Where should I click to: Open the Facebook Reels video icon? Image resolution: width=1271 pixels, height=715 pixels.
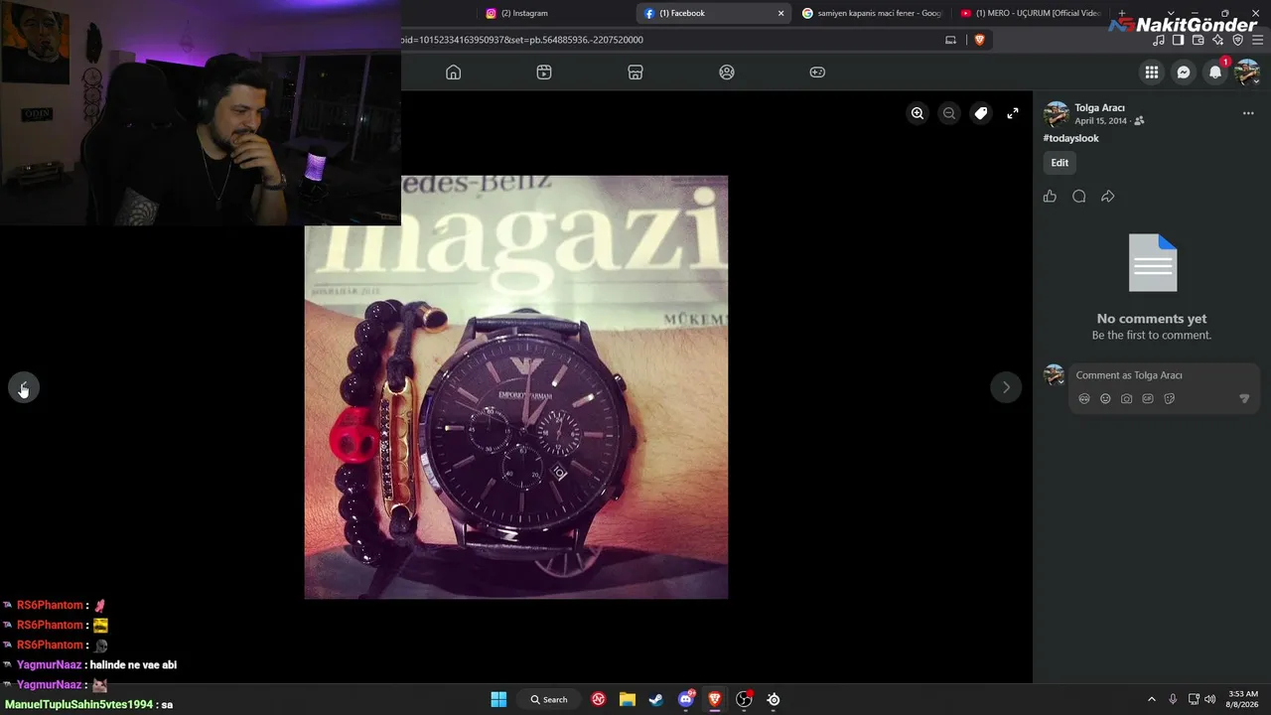pyautogui.click(x=544, y=72)
